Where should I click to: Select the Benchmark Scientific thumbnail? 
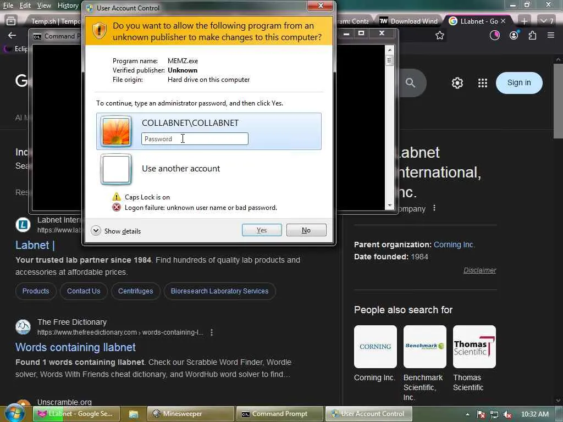click(x=425, y=347)
